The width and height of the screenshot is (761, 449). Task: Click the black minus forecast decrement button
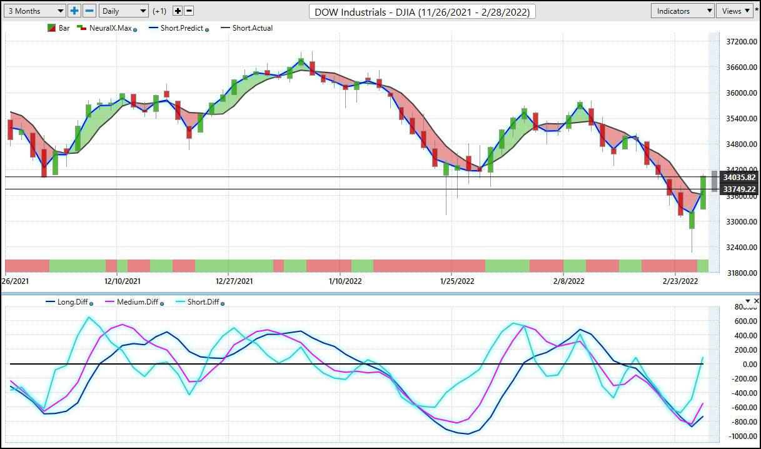pos(189,11)
